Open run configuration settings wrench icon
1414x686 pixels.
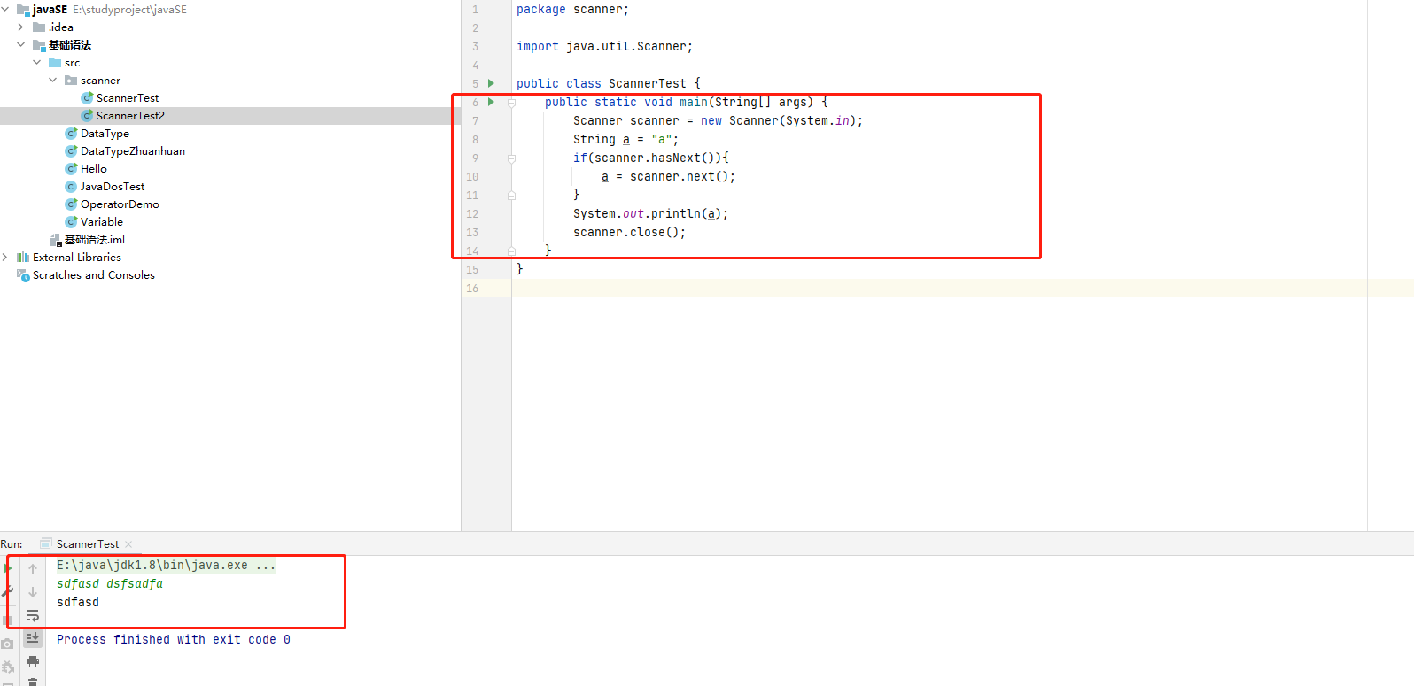coord(7,592)
